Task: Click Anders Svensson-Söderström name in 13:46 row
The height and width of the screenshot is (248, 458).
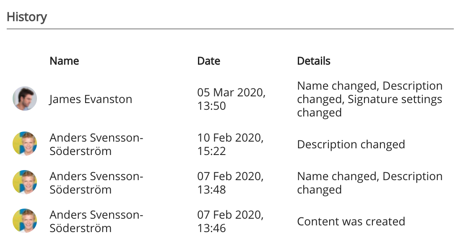Action: point(96,221)
